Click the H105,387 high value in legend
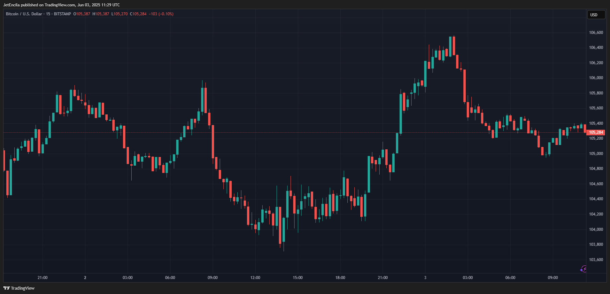Image resolution: width=610 pixels, height=294 pixels. pos(101,14)
